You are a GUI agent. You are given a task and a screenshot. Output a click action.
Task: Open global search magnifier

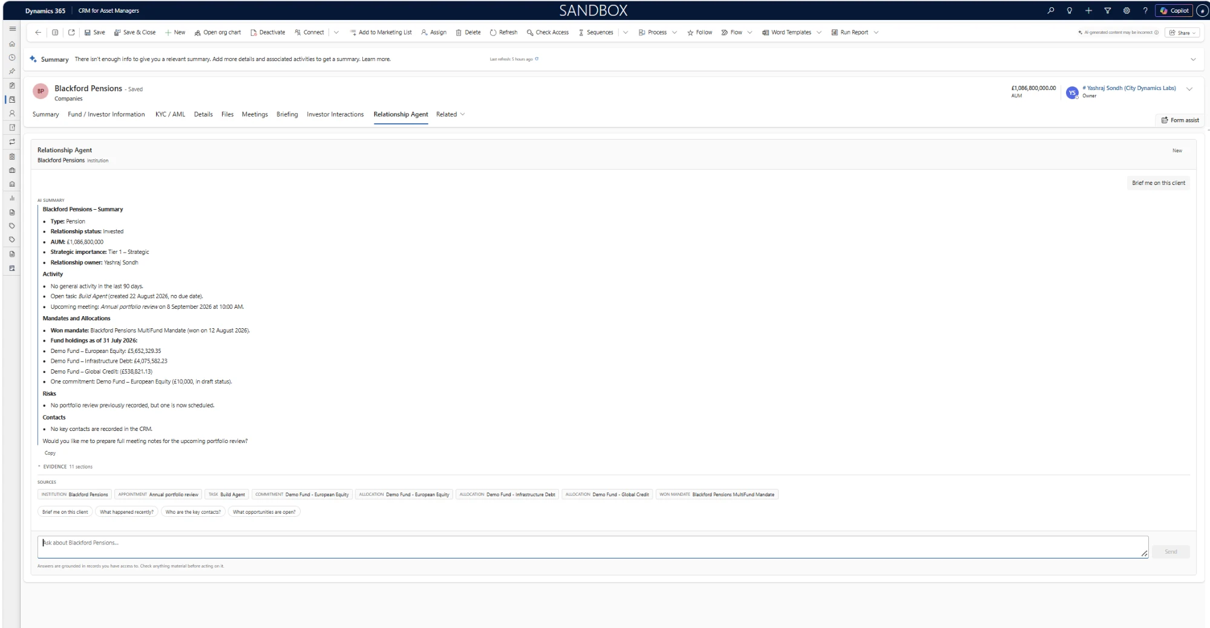[1051, 10]
